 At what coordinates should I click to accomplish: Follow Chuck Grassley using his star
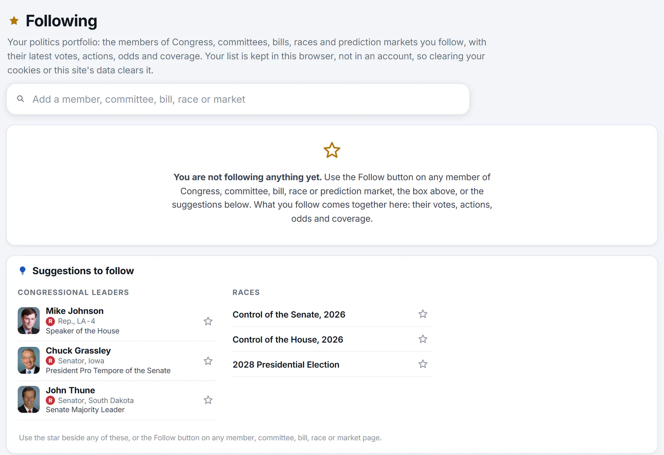tap(208, 361)
